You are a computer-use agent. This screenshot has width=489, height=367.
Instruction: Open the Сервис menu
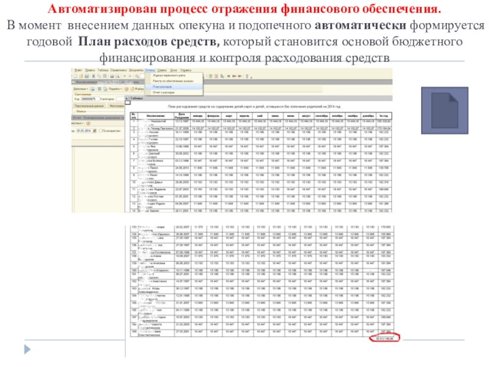coord(162,70)
